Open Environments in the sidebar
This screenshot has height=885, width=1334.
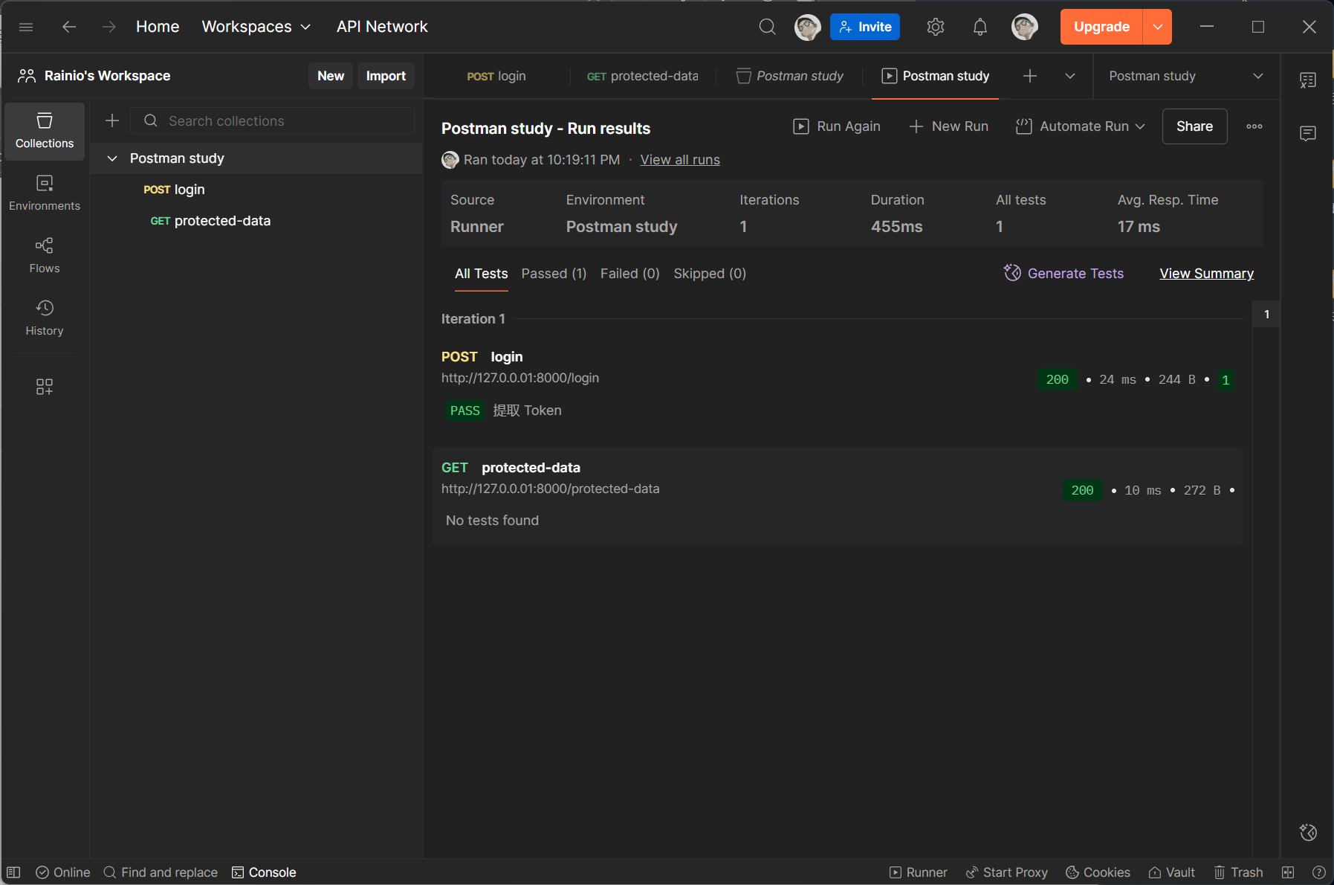45,193
